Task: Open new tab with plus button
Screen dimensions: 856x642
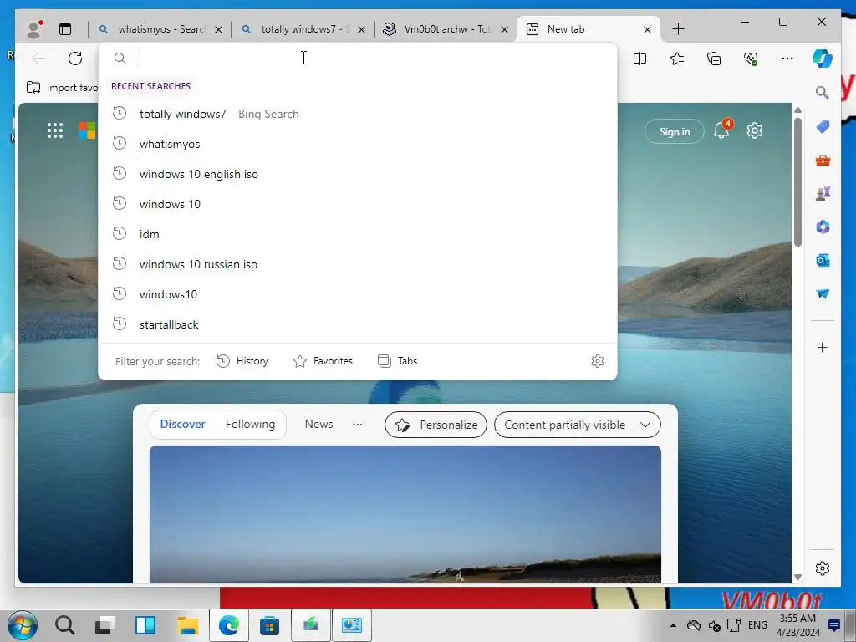Action: tap(678, 29)
